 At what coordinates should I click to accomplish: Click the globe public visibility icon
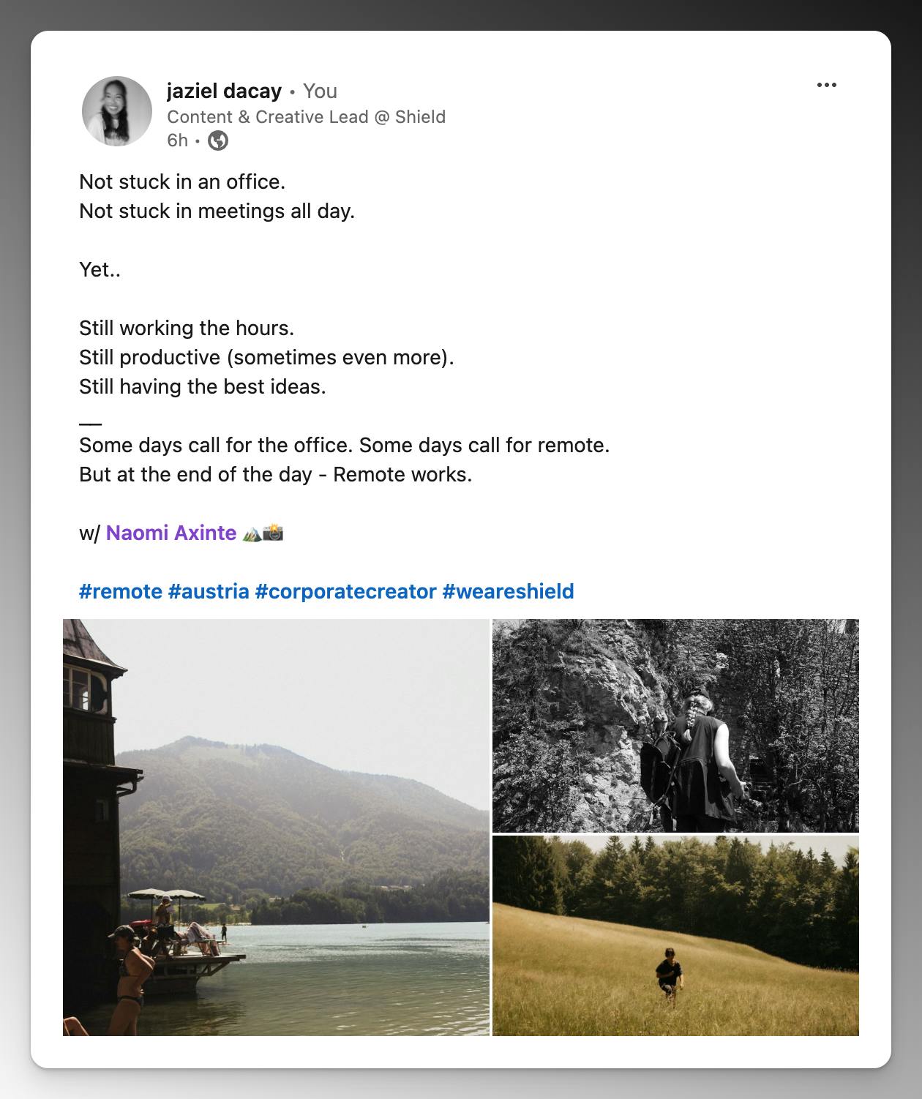(218, 140)
